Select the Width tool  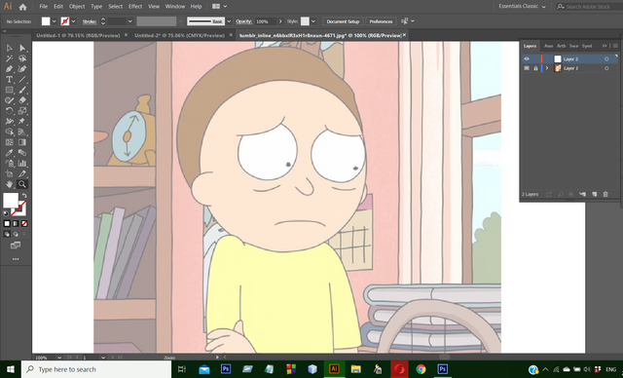tap(9, 121)
